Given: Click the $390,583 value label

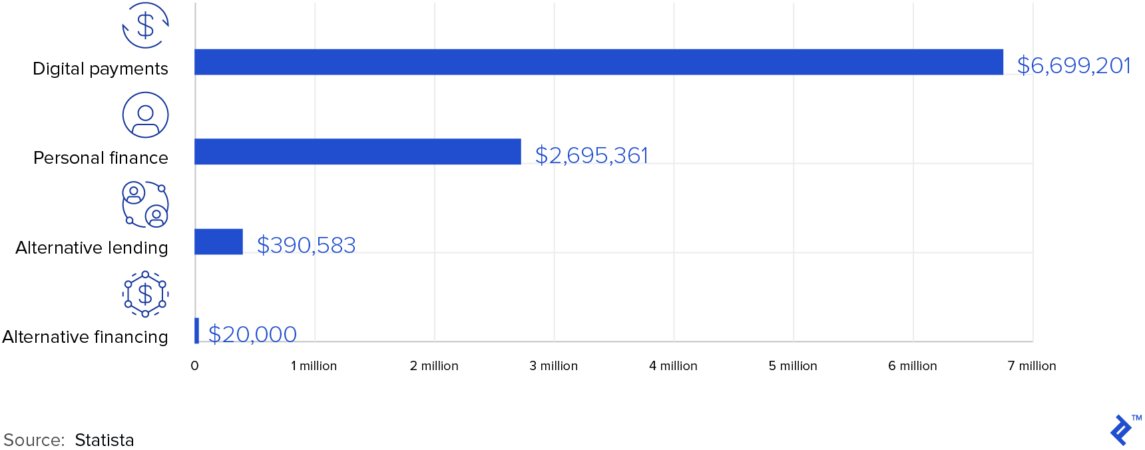Looking at the screenshot, I should [x=306, y=245].
